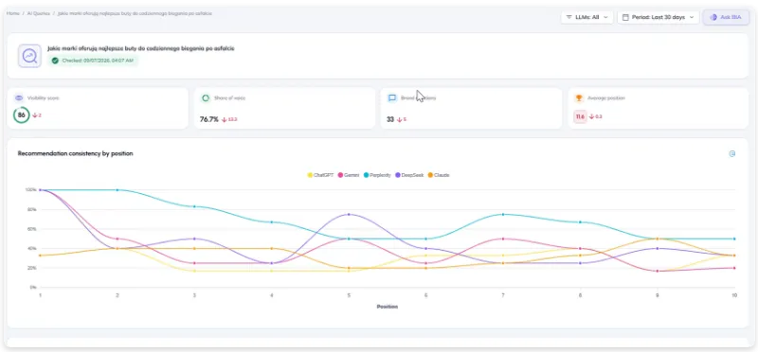758x352 pixels.
Task: Click the Brand mentions chat bubble icon
Action: tap(392, 98)
